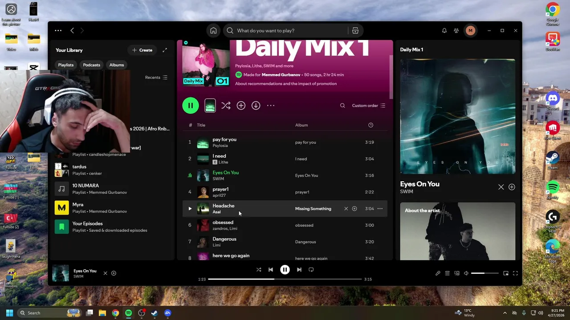Add Eyes On You via sidebar plus
Image resolution: width=570 pixels, height=320 pixels.
coord(512,187)
